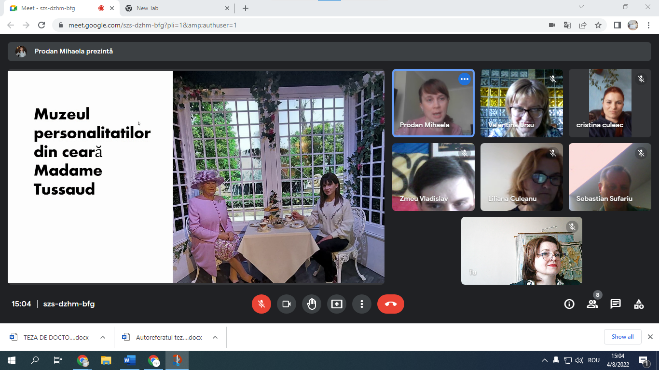Open the Windows Start menu
Viewport: 659px width, 370px height.
point(12,360)
